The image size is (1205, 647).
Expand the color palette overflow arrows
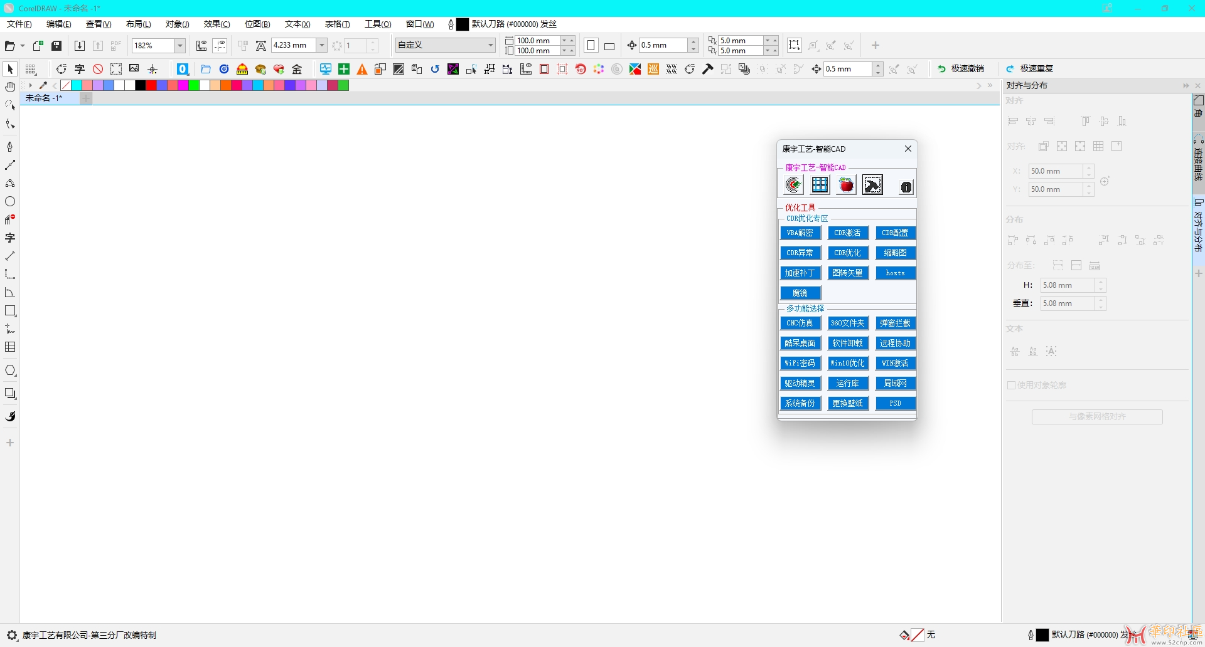pos(990,85)
